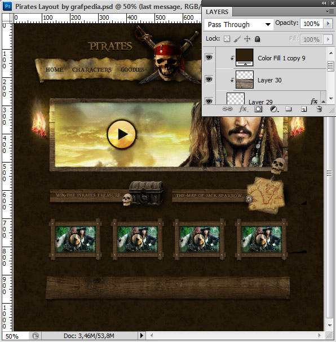Image resolution: width=336 pixels, height=342 pixels.
Task: Click the fx badge on Layer 29
Action: [314, 101]
